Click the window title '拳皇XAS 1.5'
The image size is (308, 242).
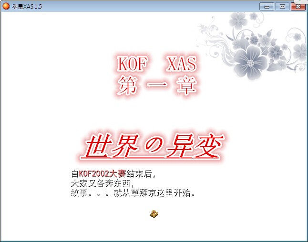[x=27, y=7]
